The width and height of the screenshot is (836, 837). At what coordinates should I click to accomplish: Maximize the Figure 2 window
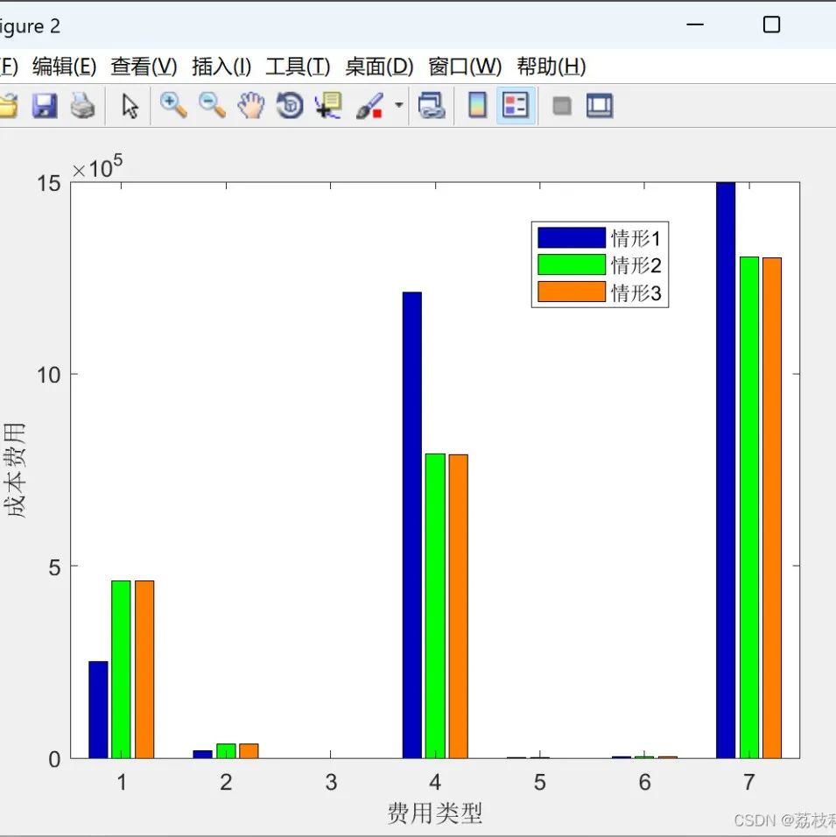(x=771, y=25)
